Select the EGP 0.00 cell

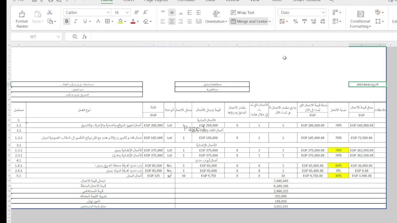pyautogui.click(x=361, y=171)
